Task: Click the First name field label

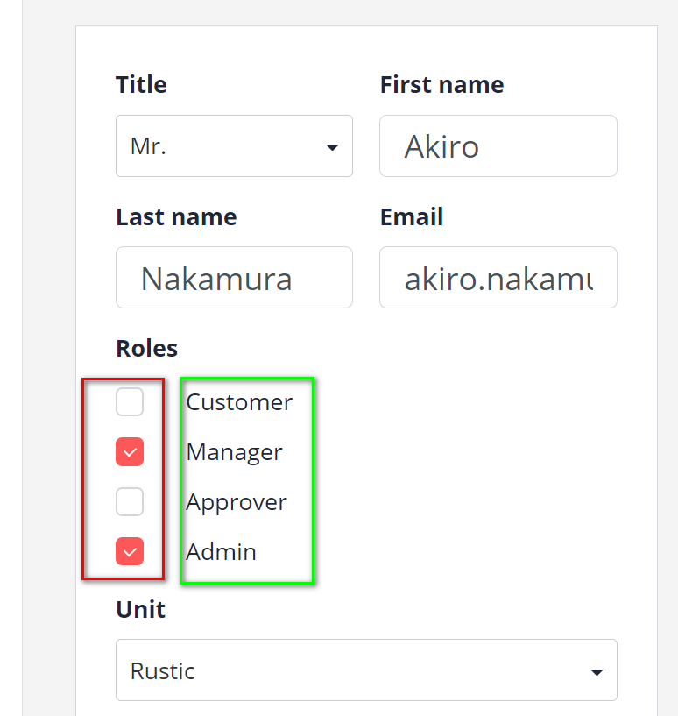Action: coord(441,84)
